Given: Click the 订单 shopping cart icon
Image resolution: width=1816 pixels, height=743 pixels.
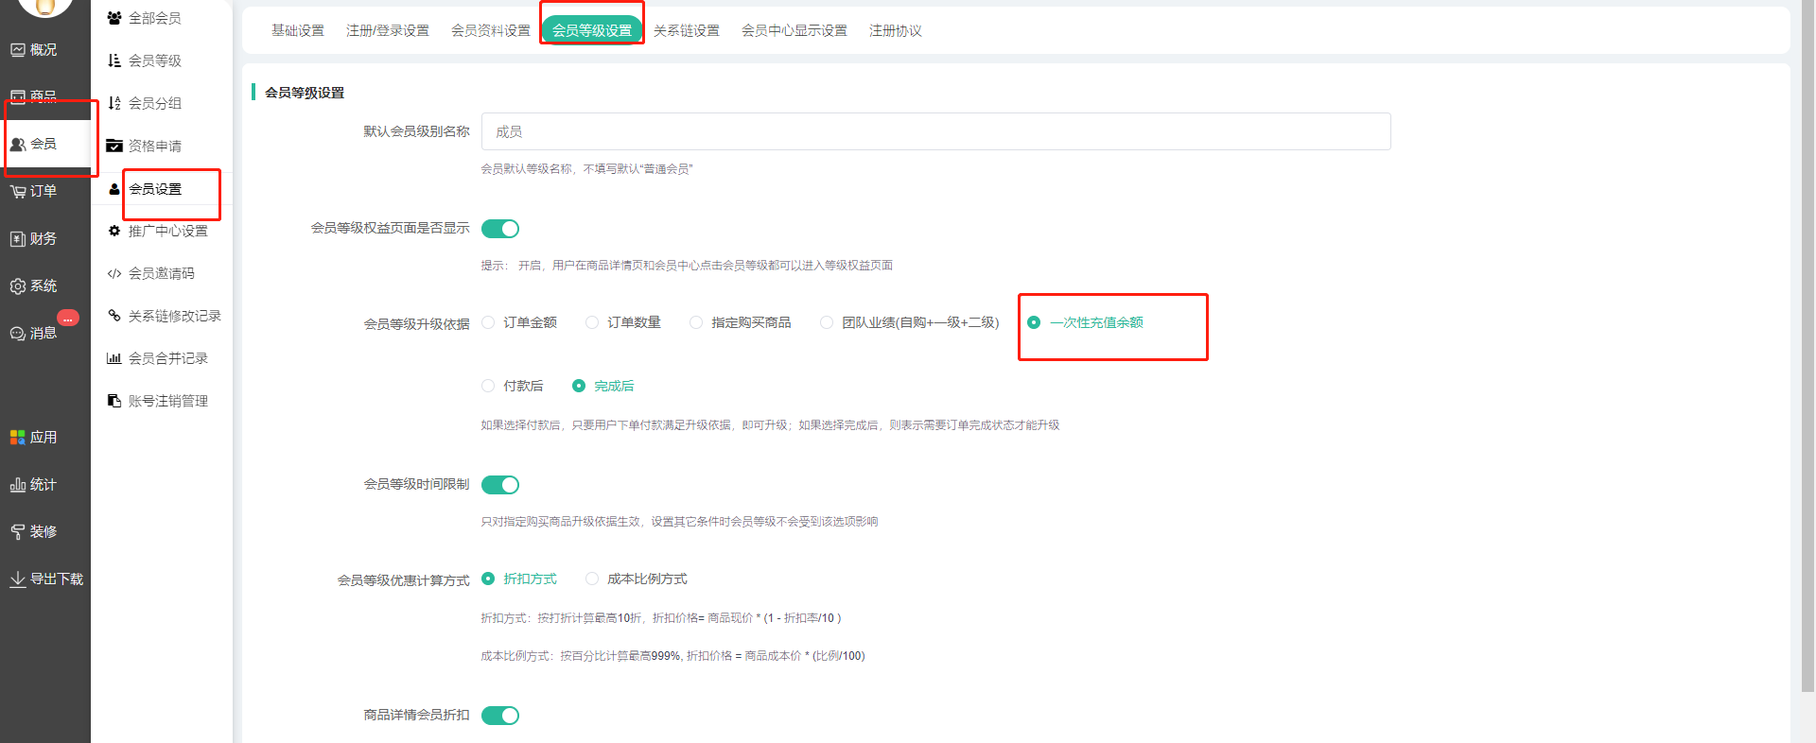Looking at the screenshot, I should pos(18,192).
